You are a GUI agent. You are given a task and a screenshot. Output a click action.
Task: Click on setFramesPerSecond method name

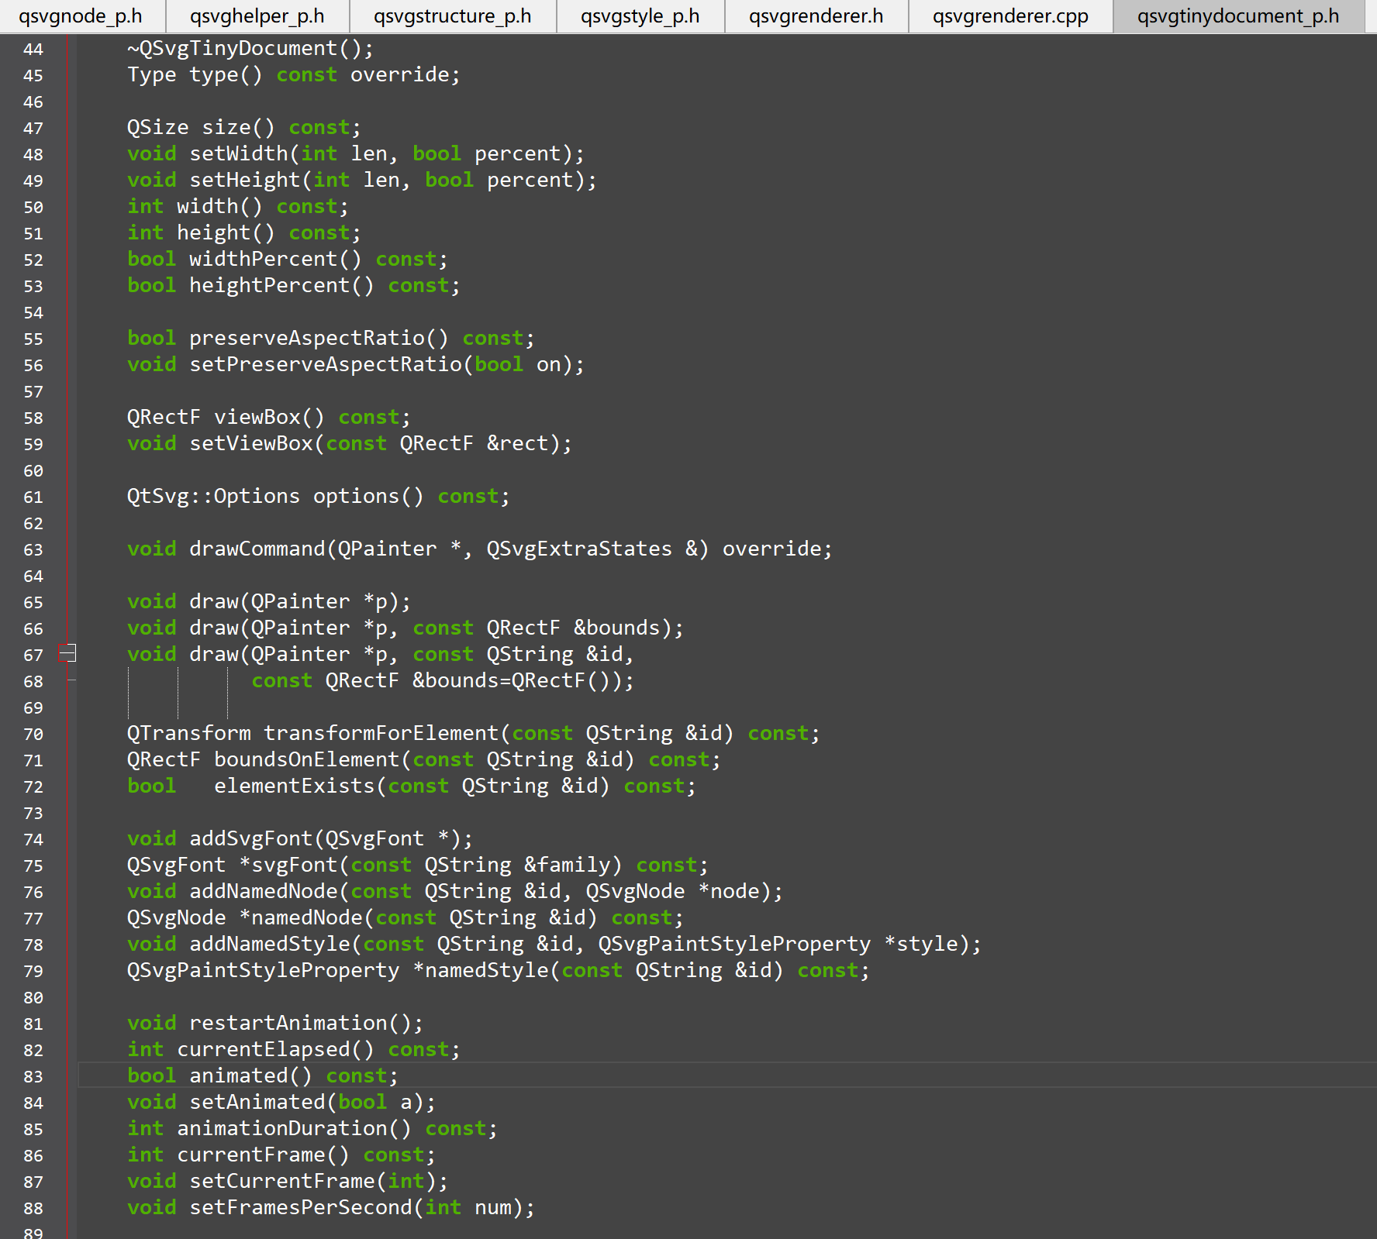(x=301, y=1208)
